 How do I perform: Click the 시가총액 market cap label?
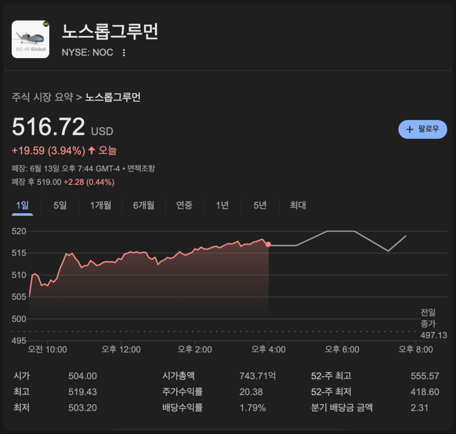click(x=178, y=376)
